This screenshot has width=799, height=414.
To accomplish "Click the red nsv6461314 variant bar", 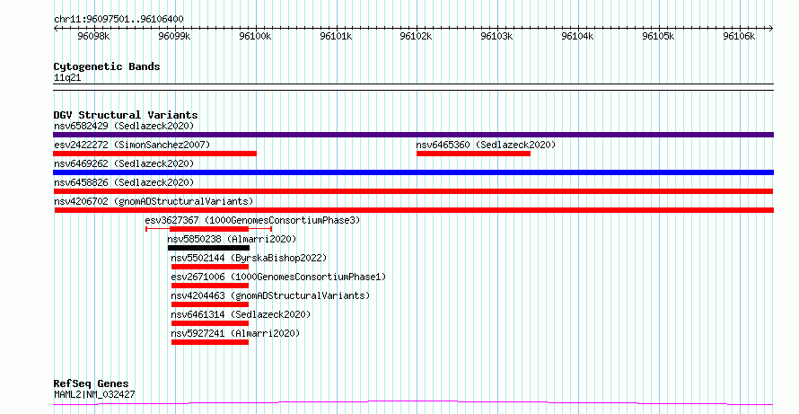I will (210, 323).
